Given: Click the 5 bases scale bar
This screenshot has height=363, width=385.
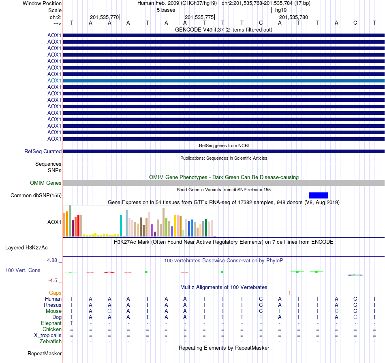Looking at the screenshot, I should tap(224, 10).
